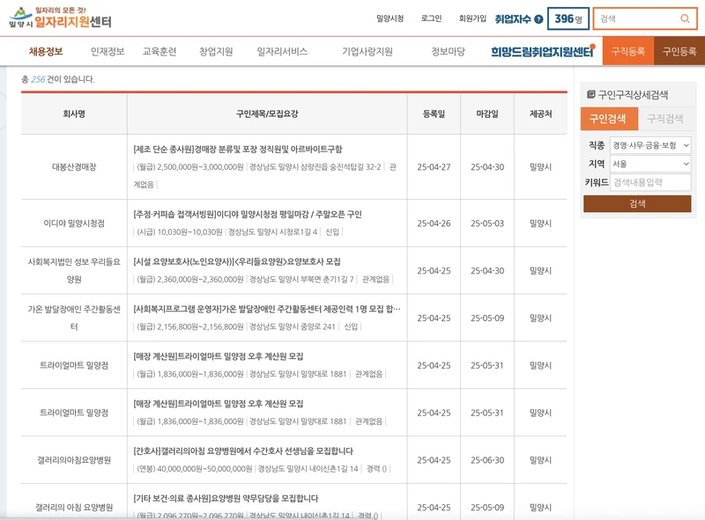Click the deadline 25-06-30
This screenshot has height=520, width=705.
coord(487,460)
